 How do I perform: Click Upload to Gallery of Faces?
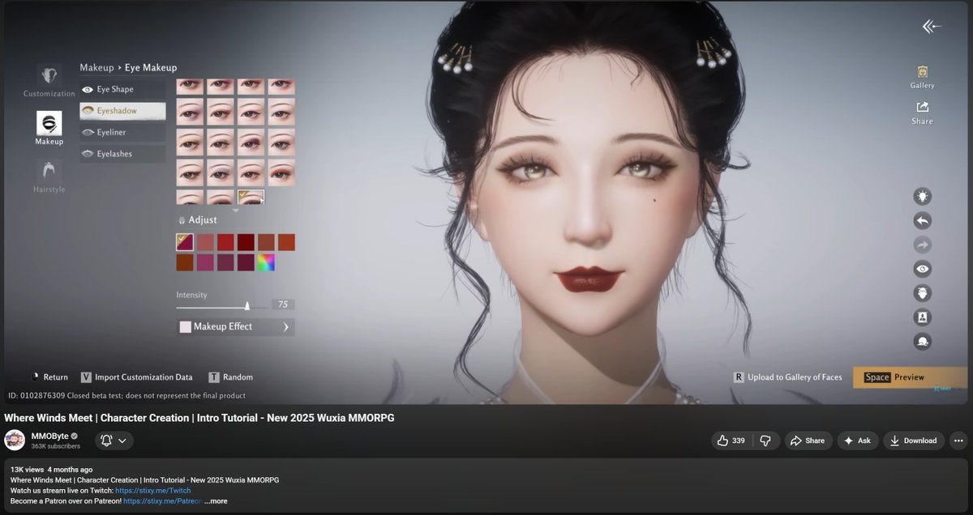point(788,377)
